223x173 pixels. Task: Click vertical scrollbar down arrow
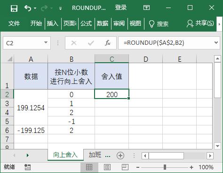217,146
